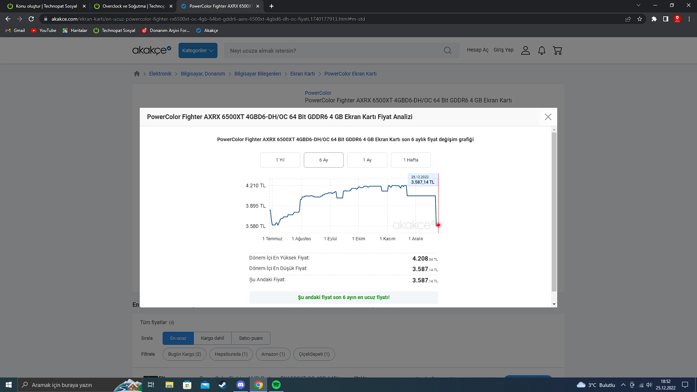Open Chrome tab search dropdown arrow
This screenshot has width=697, height=392.
[x=638, y=5]
